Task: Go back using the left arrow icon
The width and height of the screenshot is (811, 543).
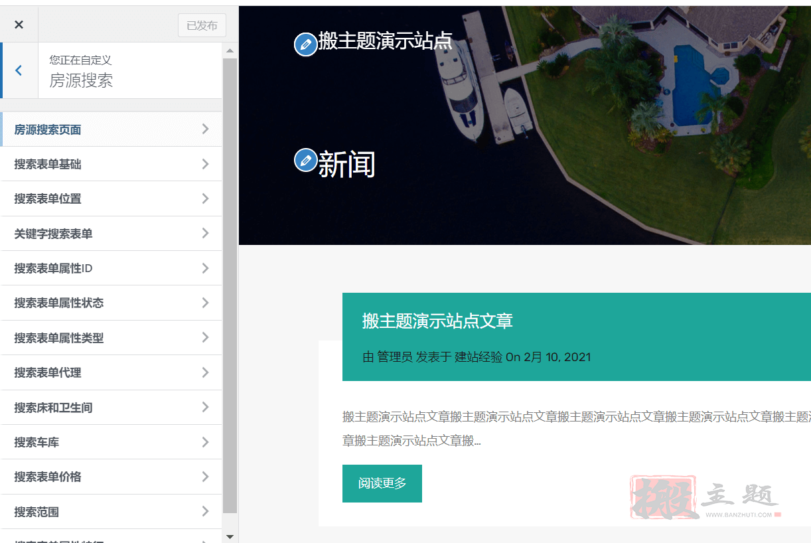Action: point(19,70)
